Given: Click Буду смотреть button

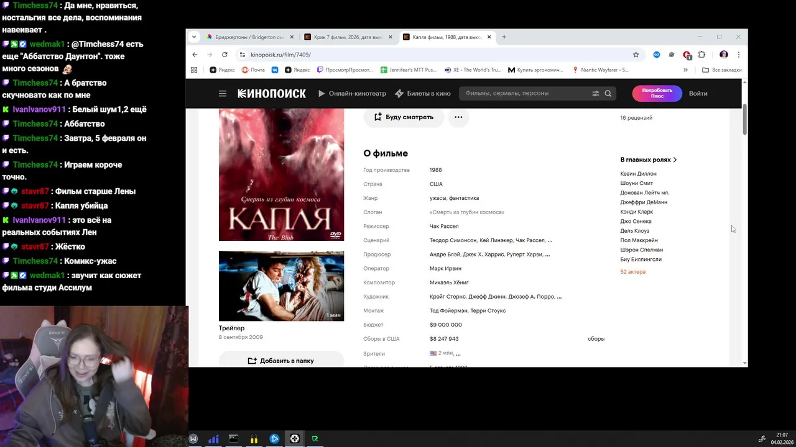Looking at the screenshot, I should (404, 117).
